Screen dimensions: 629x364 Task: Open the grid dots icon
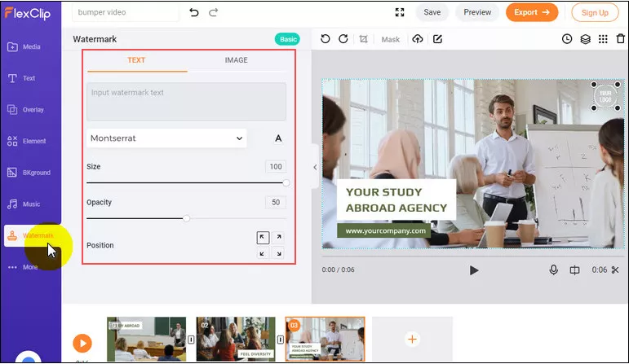[603, 39]
